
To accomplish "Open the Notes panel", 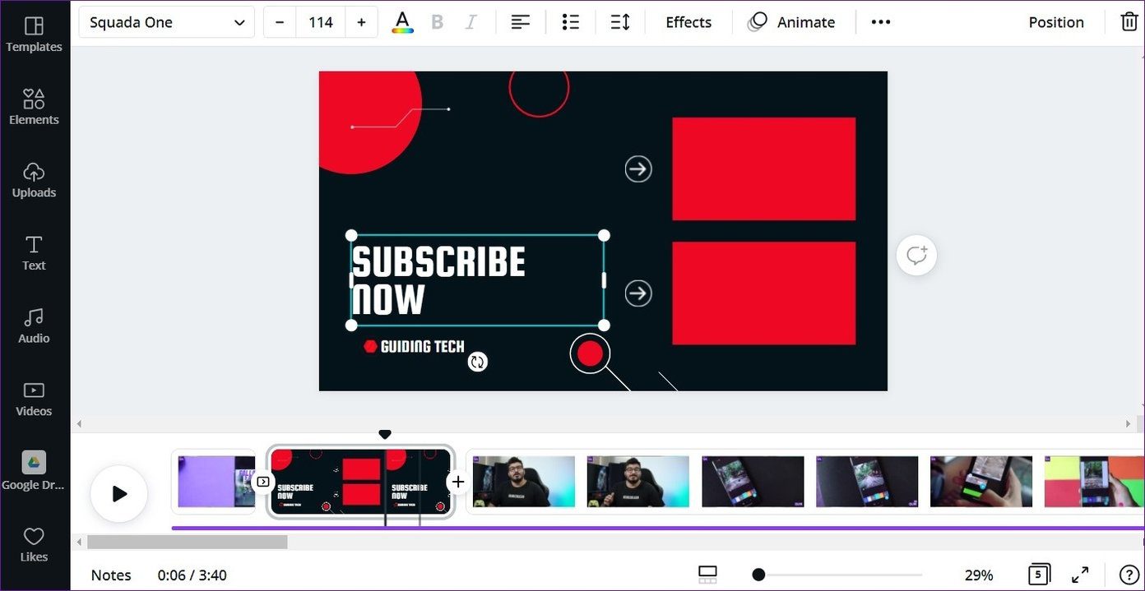I will [x=111, y=575].
